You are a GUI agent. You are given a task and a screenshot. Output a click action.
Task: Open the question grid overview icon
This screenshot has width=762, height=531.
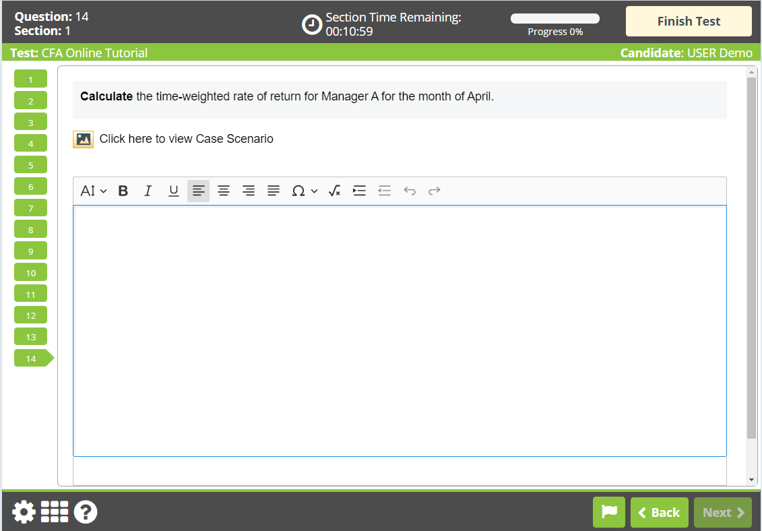coord(55,512)
